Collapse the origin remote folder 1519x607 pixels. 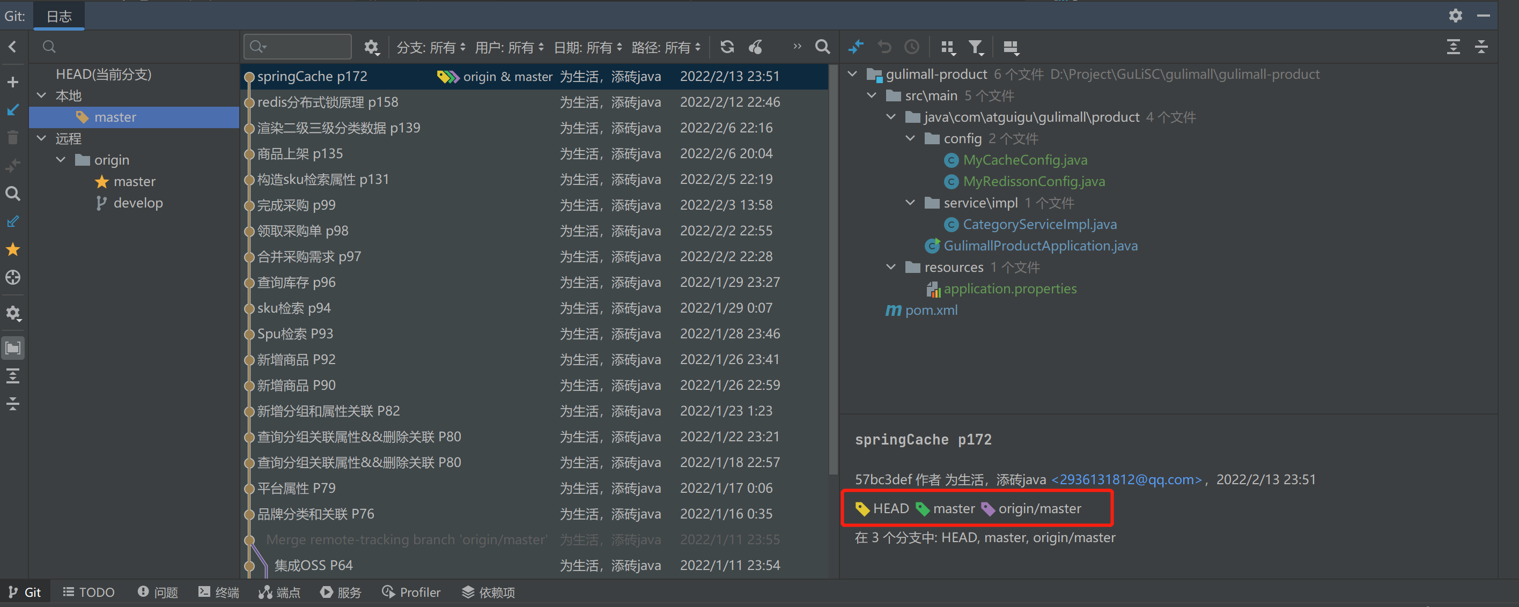point(61,160)
